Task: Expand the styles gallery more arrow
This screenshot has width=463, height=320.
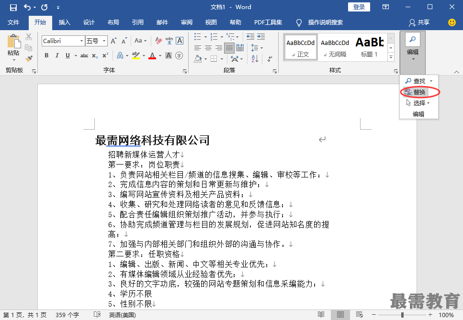Action: coord(391,57)
